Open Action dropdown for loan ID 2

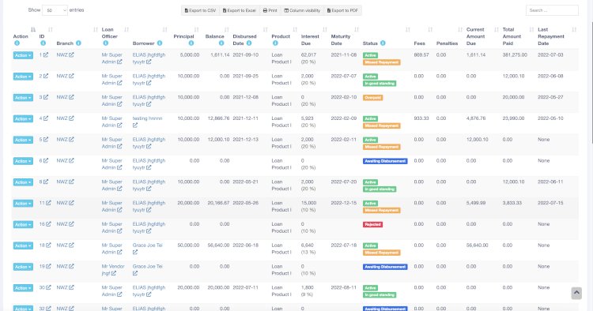click(23, 77)
